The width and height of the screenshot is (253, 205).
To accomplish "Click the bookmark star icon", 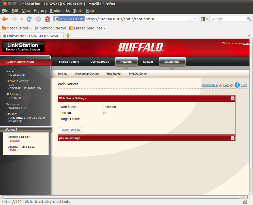I will coord(190,19).
